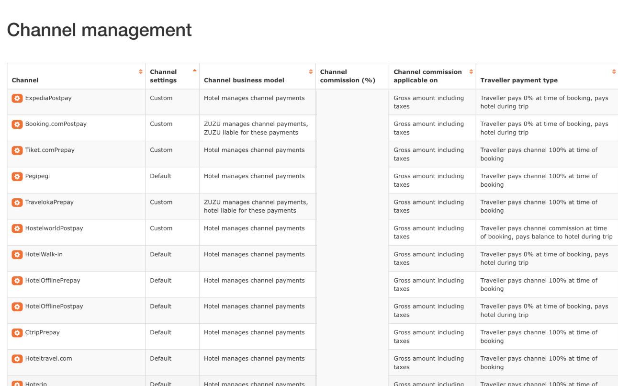Sort by Channel business model arrows
Viewport: 618px width, 386px height.
(311, 72)
